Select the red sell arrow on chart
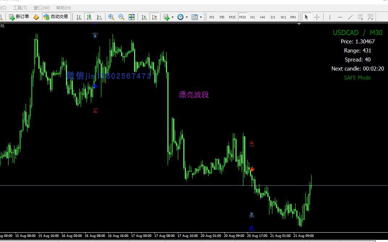388x242 pixels. pos(252,169)
